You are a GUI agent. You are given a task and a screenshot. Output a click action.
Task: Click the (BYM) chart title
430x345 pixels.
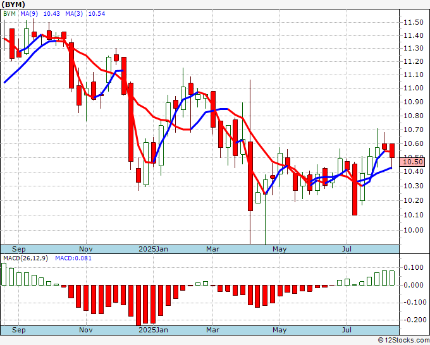(13, 4)
